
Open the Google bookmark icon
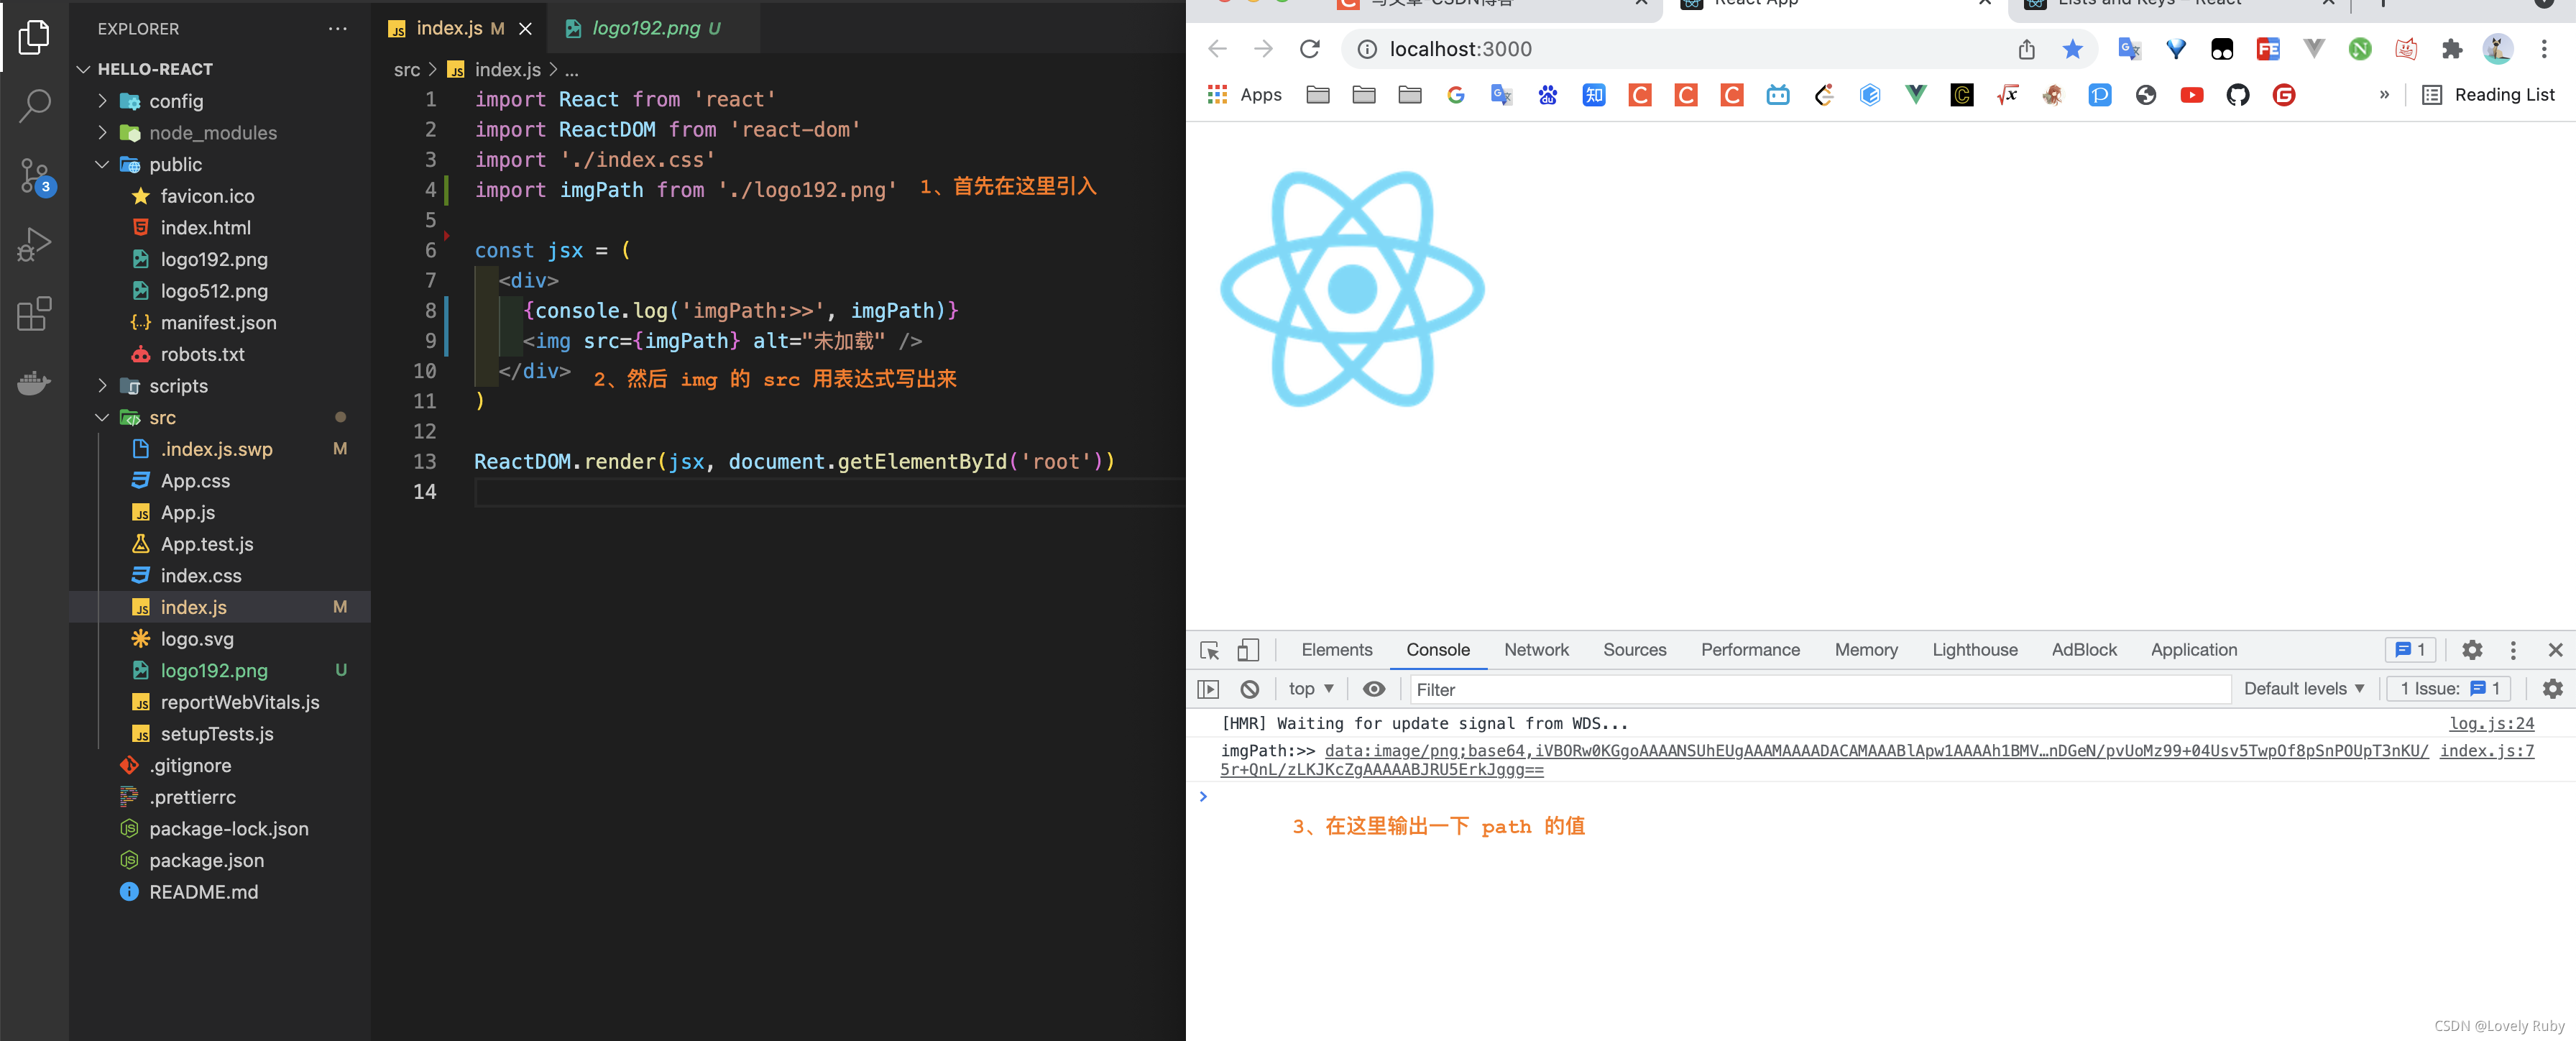(x=1456, y=95)
